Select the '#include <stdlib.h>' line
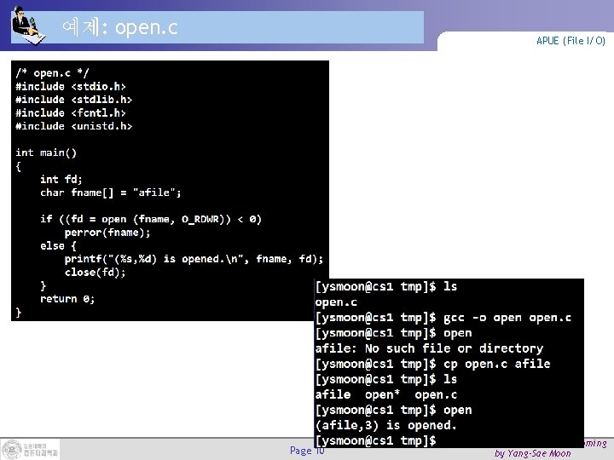Viewport: 614px width, 460px height. coord(73,100)
